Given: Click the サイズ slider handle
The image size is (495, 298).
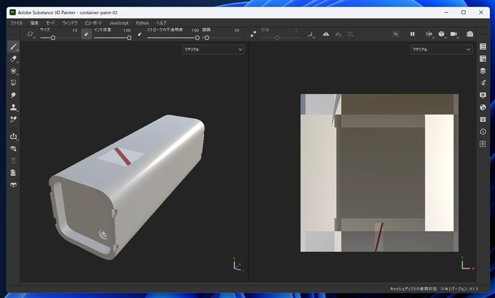Looking at the screenshot, I should tap(53, 38).
